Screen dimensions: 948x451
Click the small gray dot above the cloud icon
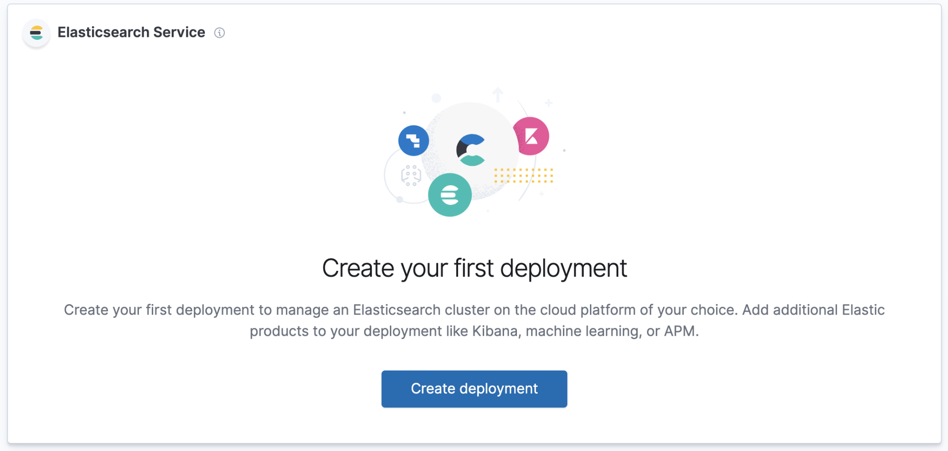[x=436, y=97]
